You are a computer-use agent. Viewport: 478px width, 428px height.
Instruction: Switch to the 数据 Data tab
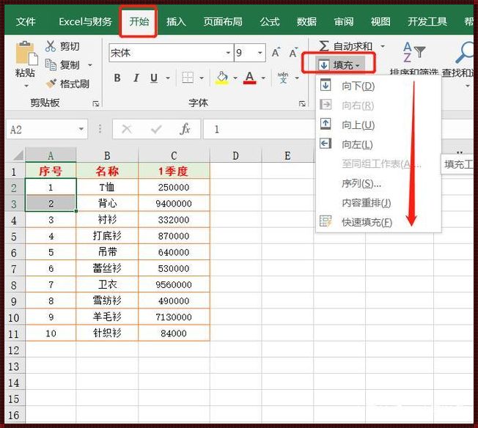306,22
